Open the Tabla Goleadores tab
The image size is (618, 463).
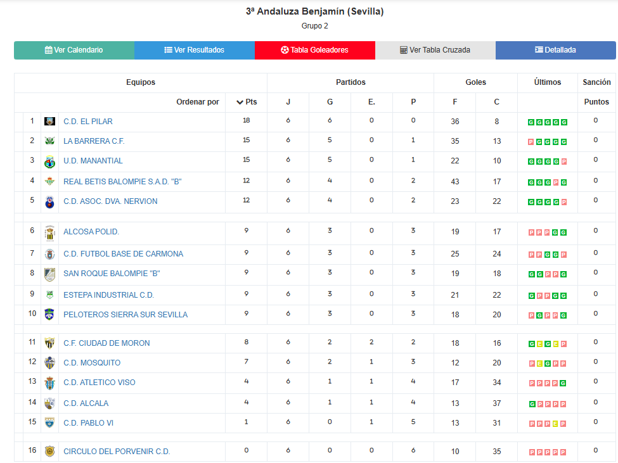pyautogui.click(x=315, y=50)
